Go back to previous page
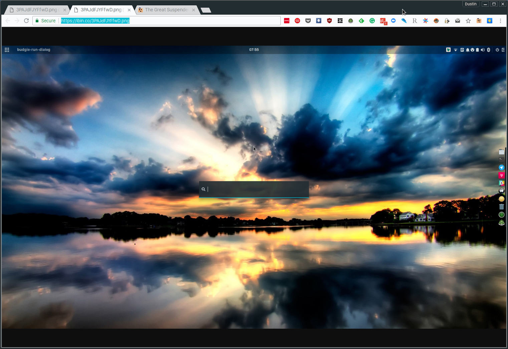This screenshot has height=349, width=508. (x=8, y=21)
